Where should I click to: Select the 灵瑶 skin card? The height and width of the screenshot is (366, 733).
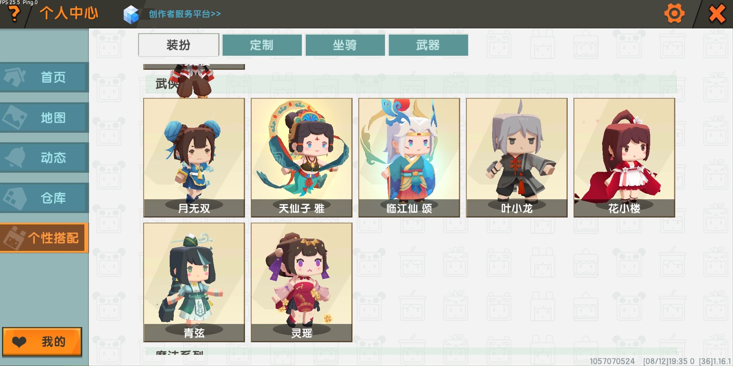[x=302, y=282]
